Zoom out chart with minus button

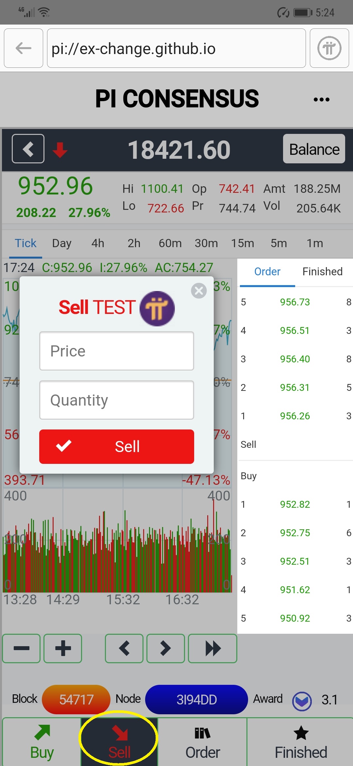(x=22, y=648)
